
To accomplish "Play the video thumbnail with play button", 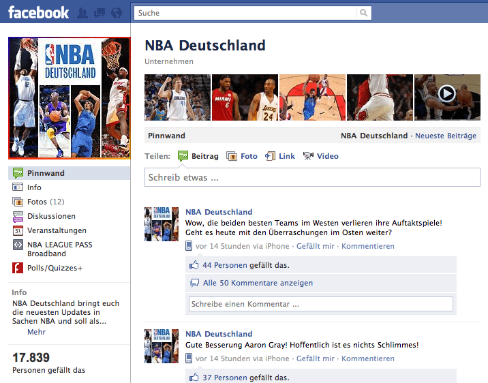I will click(x=447, y=97).
